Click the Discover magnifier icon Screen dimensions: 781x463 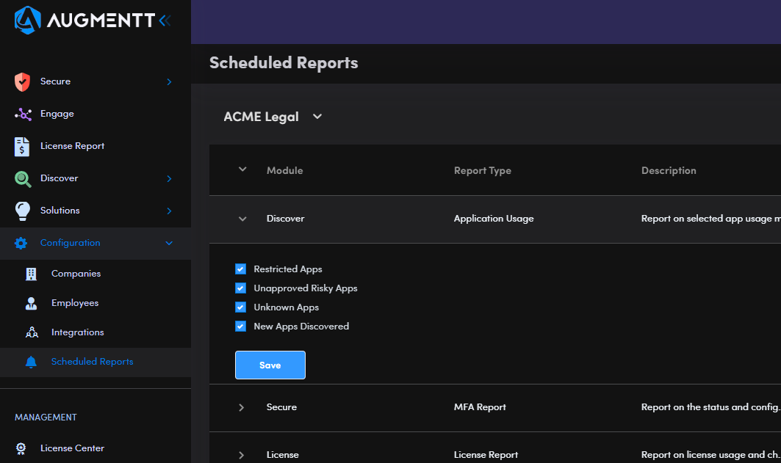coord(23,178)
